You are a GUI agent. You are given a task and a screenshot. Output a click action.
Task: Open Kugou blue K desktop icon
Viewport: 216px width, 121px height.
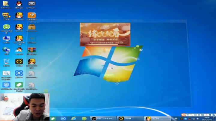(19, 74)
